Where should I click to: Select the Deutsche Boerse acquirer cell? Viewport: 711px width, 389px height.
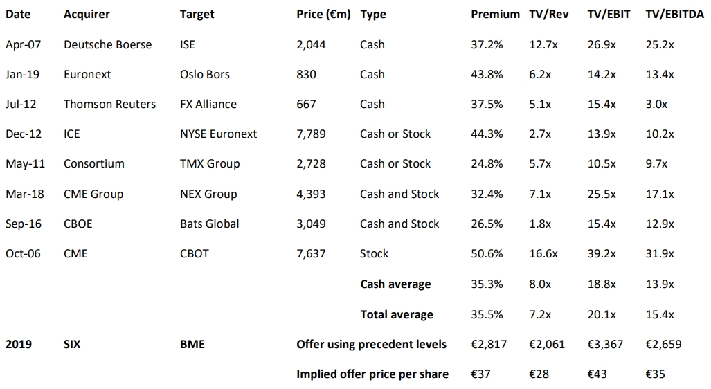click(107, 44)
